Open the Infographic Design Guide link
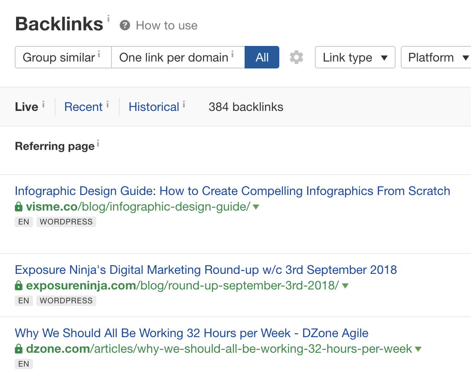Image resolution: width=471 pixels, height=377 pixels. (x=232, y=191)
